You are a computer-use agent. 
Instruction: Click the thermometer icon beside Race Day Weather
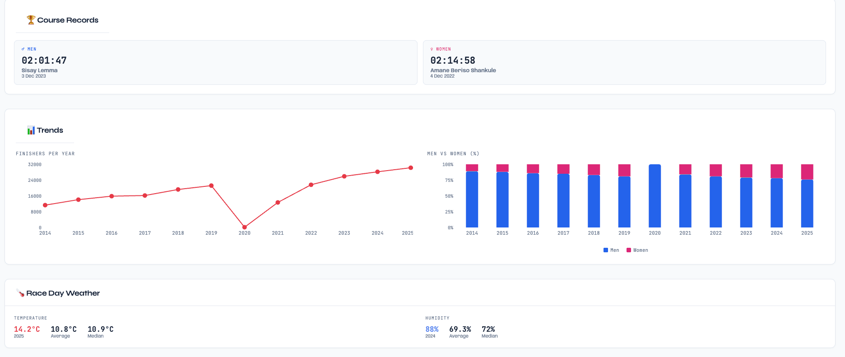coord(20,293)
